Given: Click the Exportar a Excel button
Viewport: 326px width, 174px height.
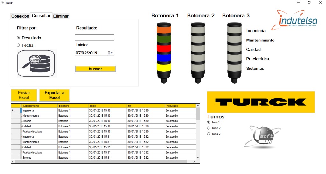Looking at the screenshot, I should pos(54,95).
